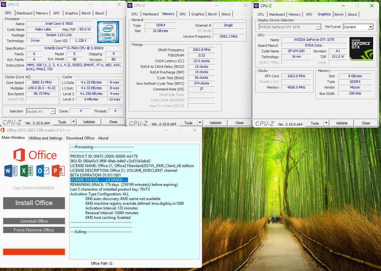Switch to Utilities and Settings tab

[x=45, y=138]
